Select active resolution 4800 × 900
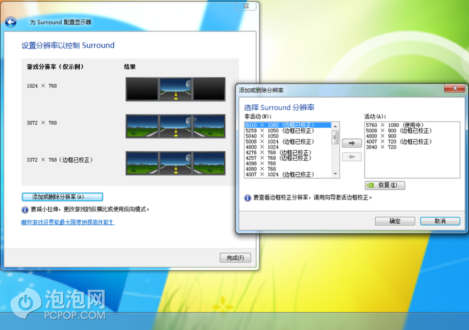469x330 pixels. tap(412, 136)
